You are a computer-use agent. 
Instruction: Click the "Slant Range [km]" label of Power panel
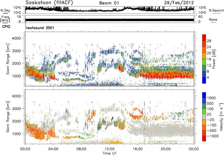point(8,59)
